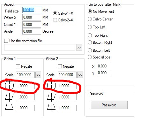Viewport: 148px width, 123px height.
Task: Click the Galvo 1 trapezoid value field
Action: tap(25, 108)
